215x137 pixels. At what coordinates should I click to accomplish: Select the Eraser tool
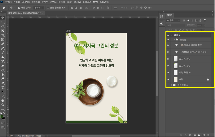[x=3, y=66]
